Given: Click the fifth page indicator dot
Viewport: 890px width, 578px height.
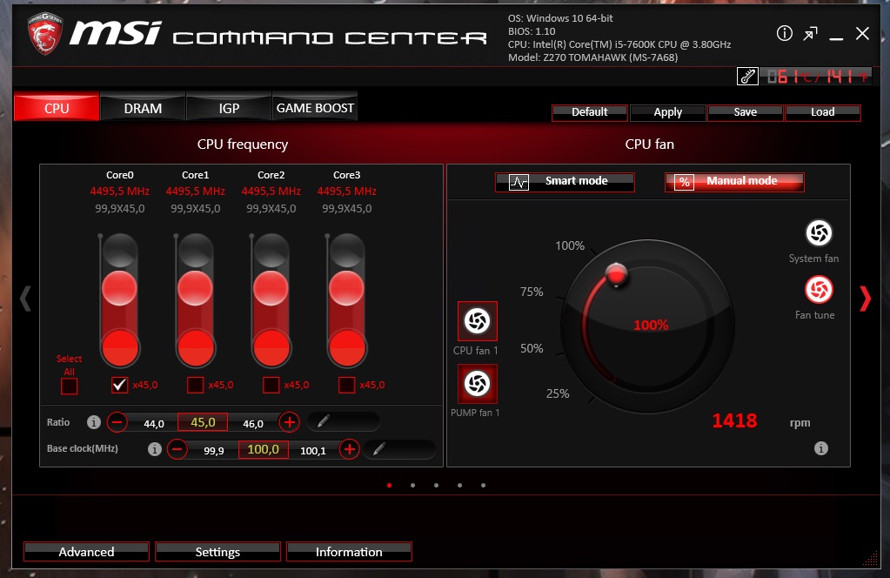Looking at the screenshot, I should point(483,486).
